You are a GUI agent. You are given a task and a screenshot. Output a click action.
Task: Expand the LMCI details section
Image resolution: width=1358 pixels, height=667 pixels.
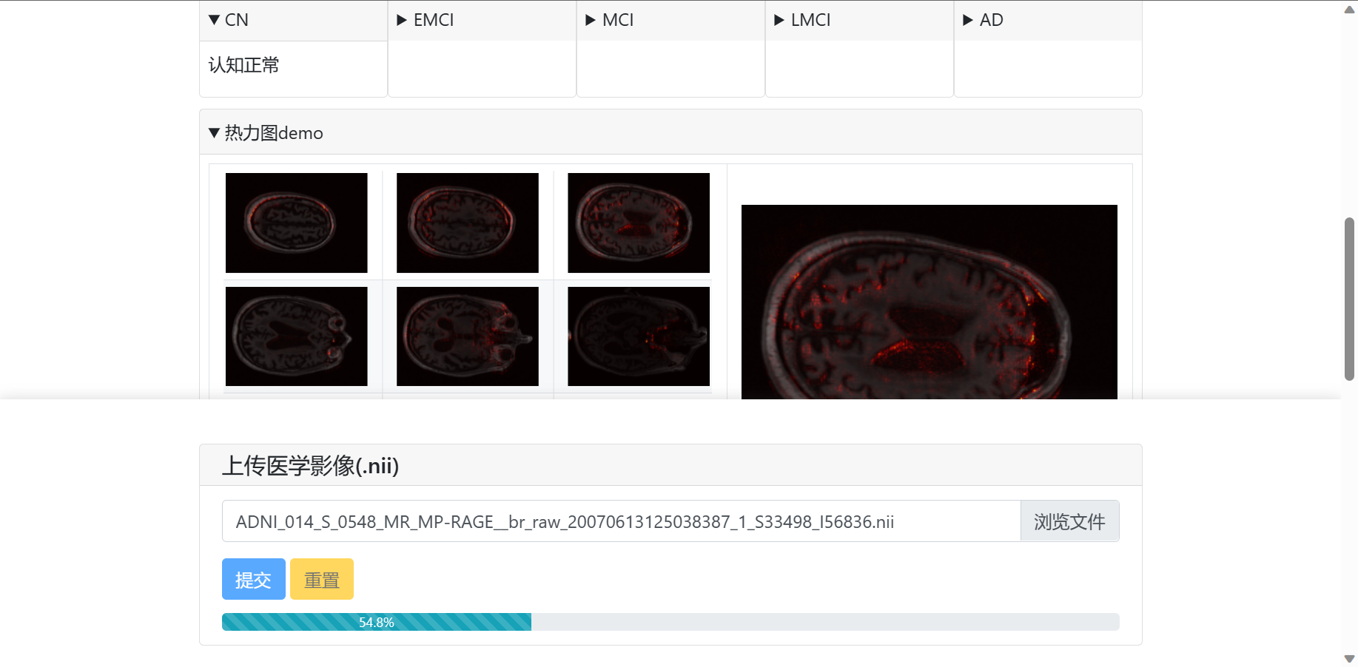pos(802,20)
